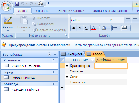Switch to the Учащиеся table tab
This screenshot has width=139, height=103.
pos(72,54)
